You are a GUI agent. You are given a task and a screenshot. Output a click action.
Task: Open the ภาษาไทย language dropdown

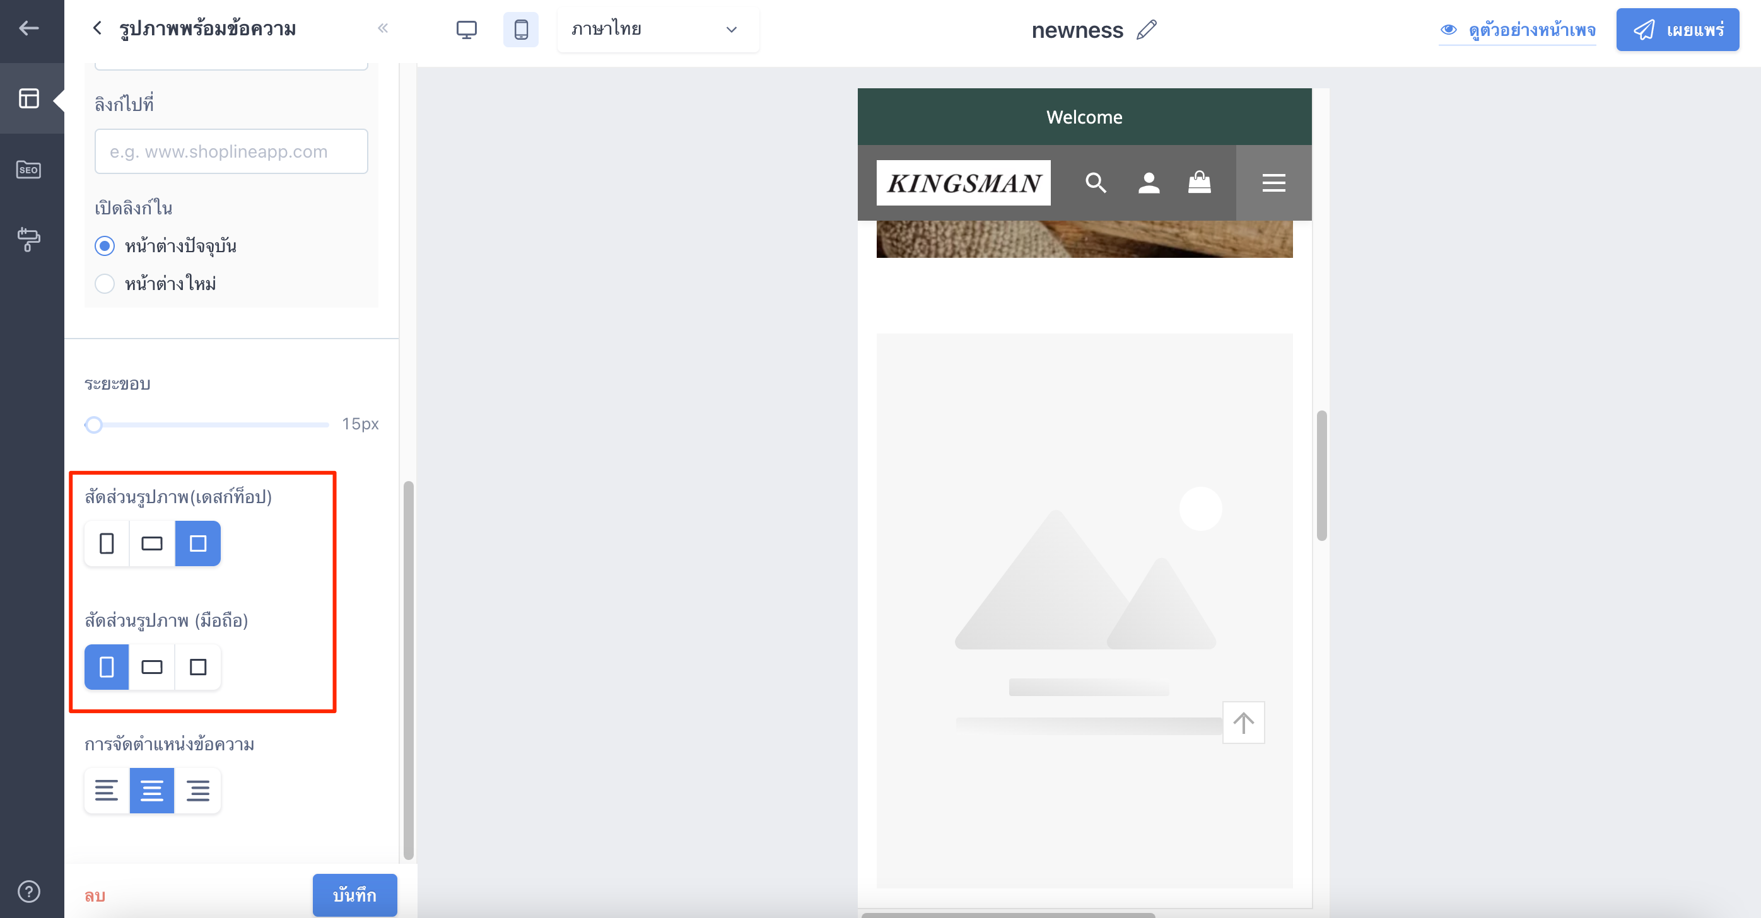point(658,30)
